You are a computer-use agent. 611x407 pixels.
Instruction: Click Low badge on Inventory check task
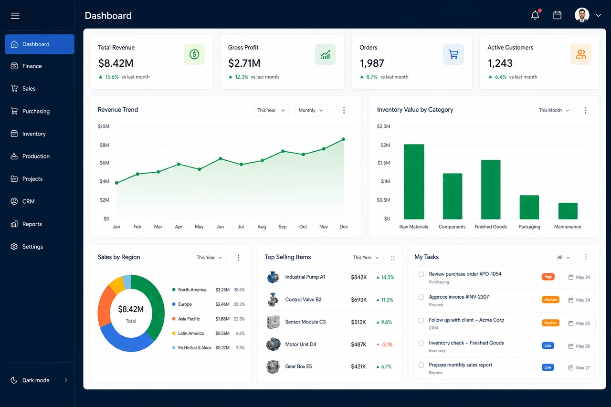[x=548, y=345]
